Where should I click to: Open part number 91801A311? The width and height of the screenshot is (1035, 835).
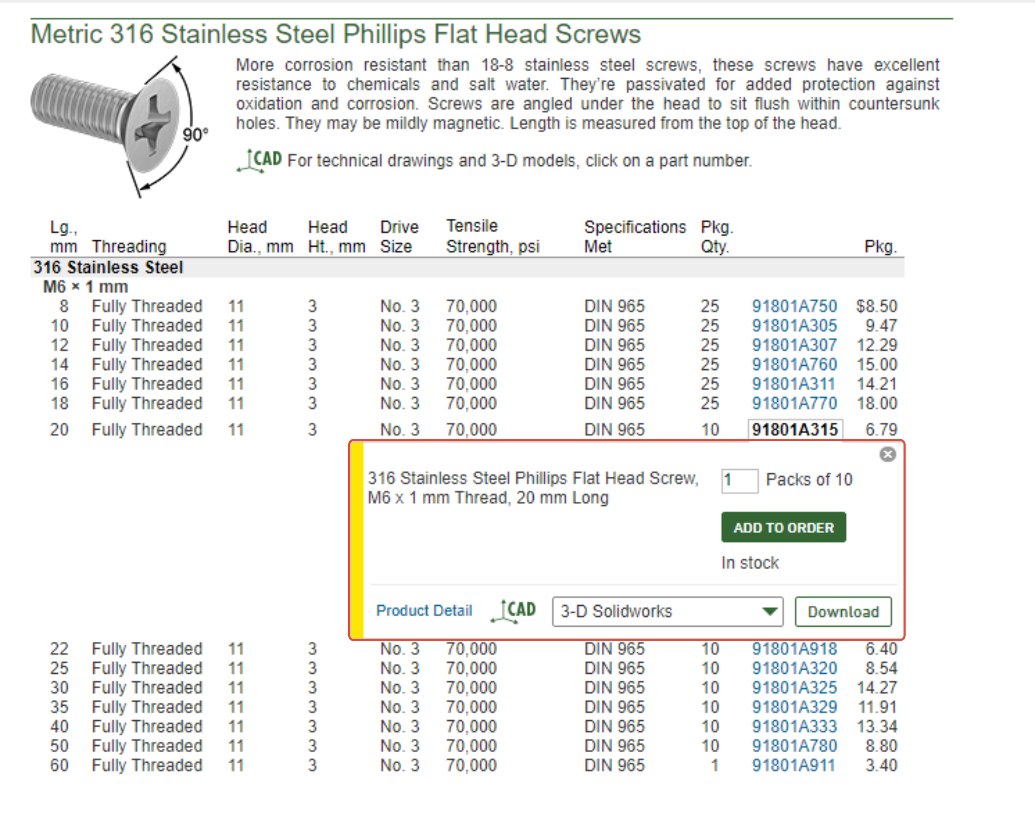(x=793, y=384)
